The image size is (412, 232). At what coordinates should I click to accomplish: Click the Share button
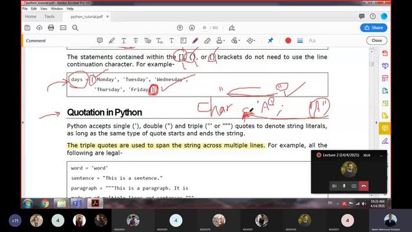(373, 28)
